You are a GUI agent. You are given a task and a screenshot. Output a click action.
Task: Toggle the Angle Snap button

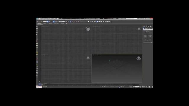click(x=75, y=21)
